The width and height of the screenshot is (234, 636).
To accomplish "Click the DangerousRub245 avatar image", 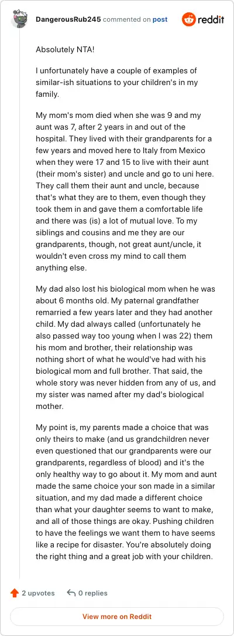I will (19, 19).
